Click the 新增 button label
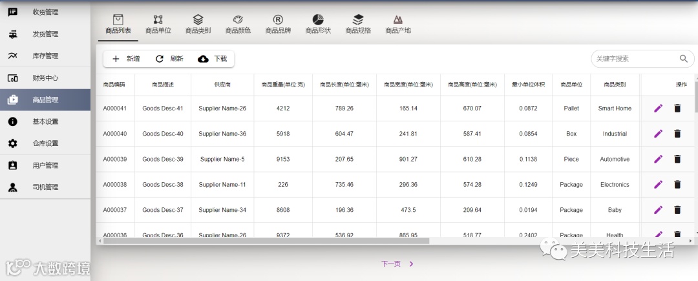This screenshot has height=281, width=698. point(133,59)
